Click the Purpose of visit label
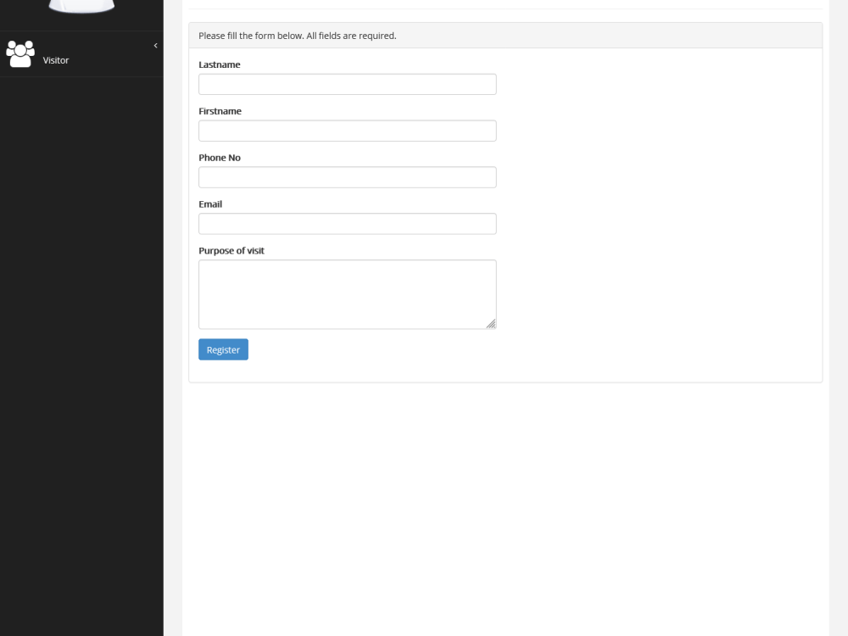Image resolution: width=848 pixels, height=636 pixels. click(232, 250)
